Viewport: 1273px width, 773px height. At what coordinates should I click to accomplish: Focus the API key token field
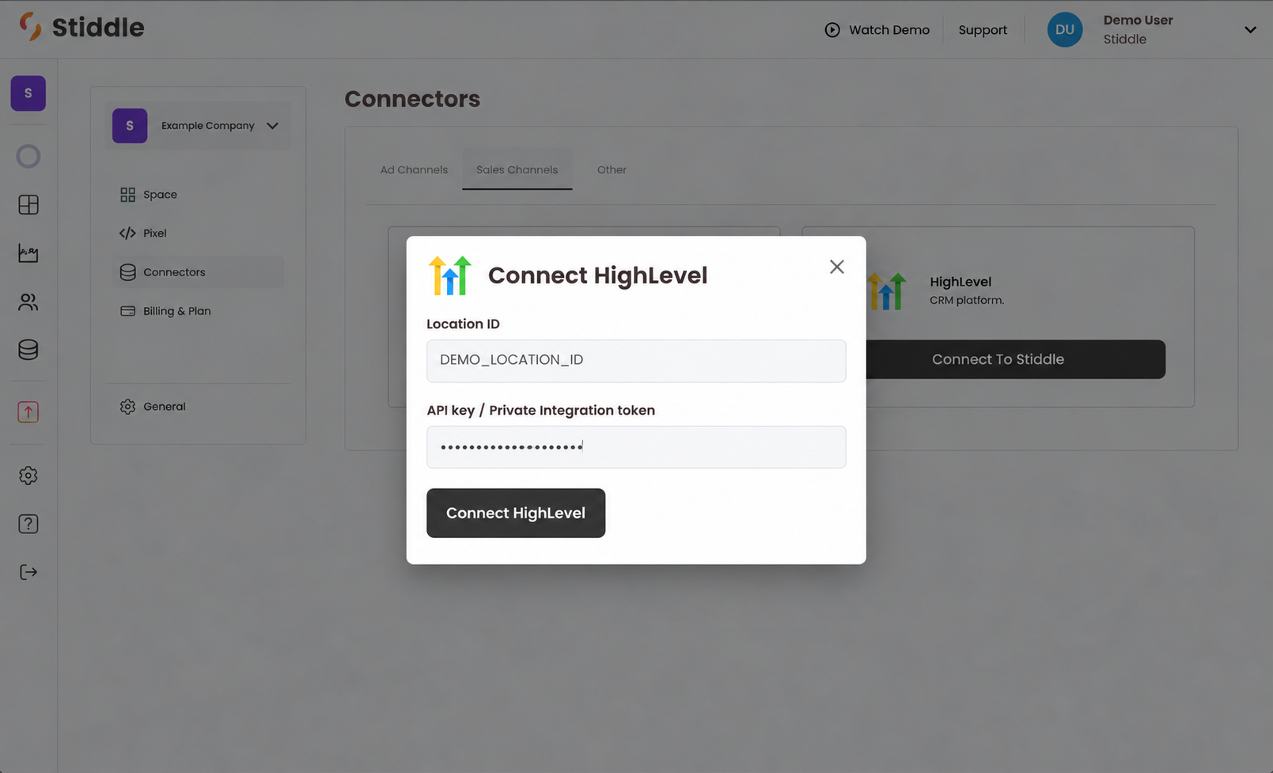pos(636,447)
